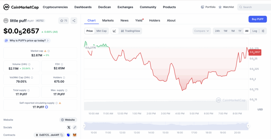Open the Holders tab
The image size is (271, 139).
tap(155, 20)
